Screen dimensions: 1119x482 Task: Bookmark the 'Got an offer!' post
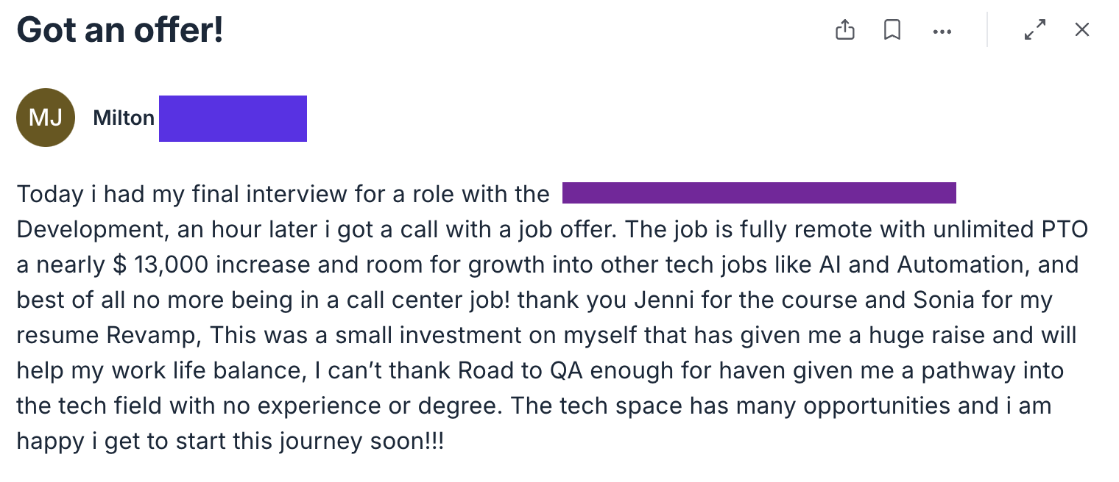pos(892,30)
